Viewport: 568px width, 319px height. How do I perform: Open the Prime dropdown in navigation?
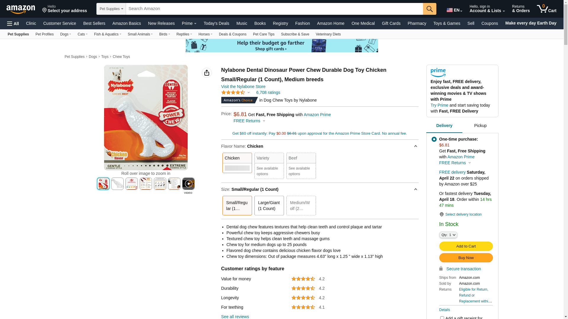189,23
